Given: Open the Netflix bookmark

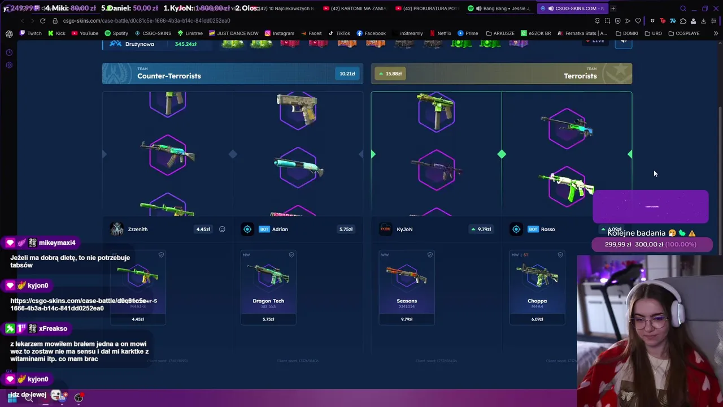Looking at the screenshot, I should (x=440, y=33).
